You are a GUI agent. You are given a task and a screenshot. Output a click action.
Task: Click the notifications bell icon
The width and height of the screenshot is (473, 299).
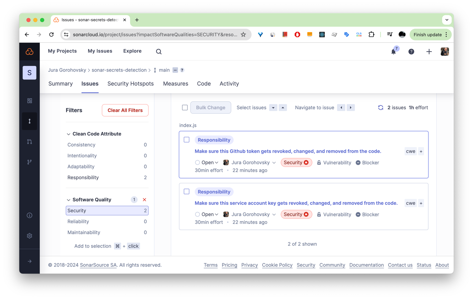click(x=393, y=52)
